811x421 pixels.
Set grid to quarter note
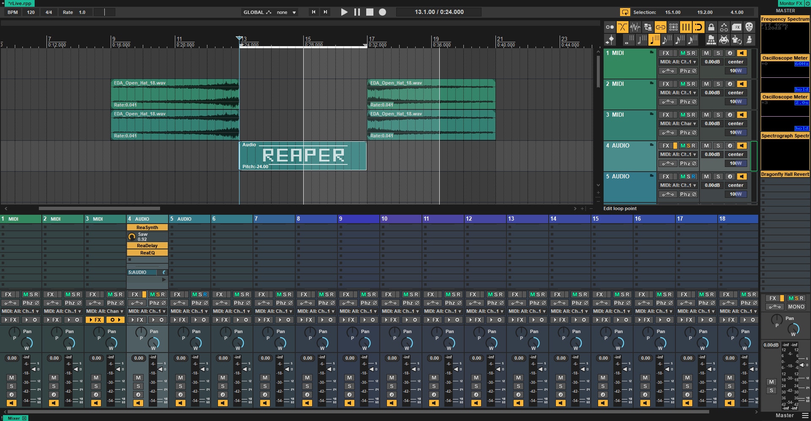tap(654, 40)
